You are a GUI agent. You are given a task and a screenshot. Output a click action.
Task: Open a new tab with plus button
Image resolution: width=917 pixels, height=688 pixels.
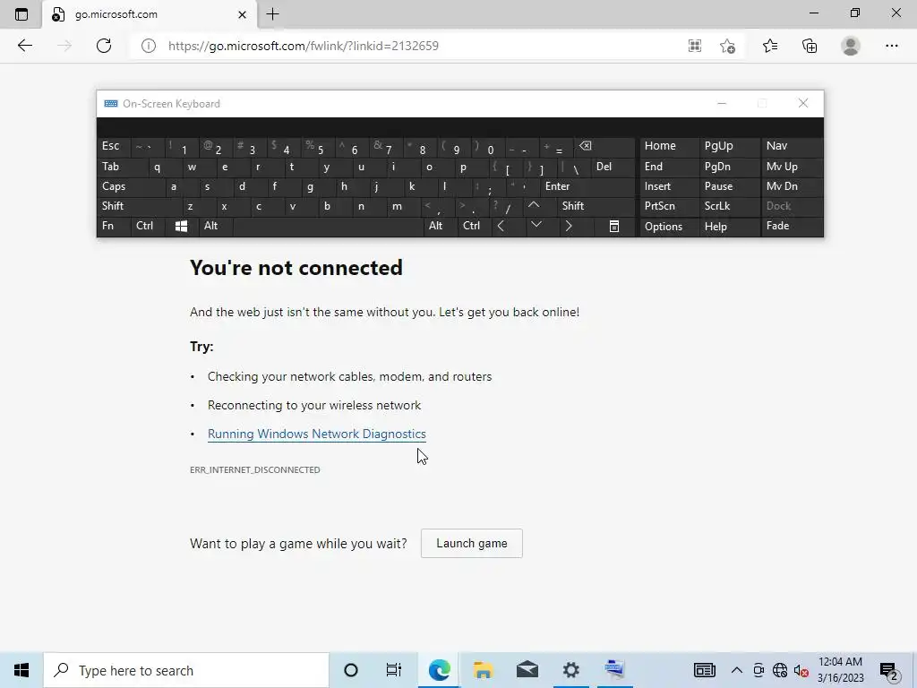(x=272, y=14)
